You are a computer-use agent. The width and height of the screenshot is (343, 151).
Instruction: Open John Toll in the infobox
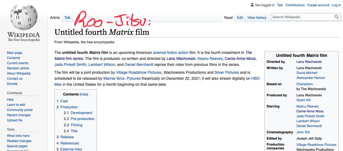[x=303, y=132]
